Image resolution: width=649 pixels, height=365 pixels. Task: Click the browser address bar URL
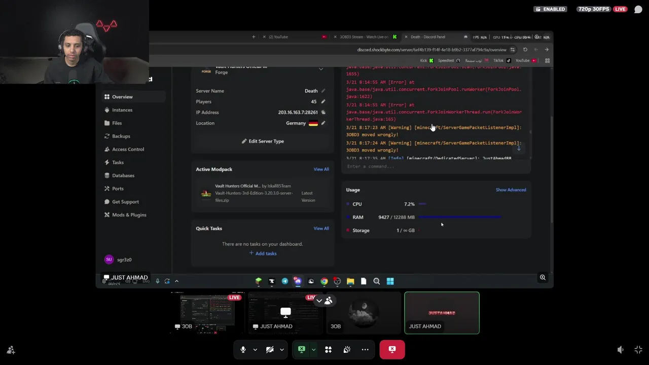431,50
